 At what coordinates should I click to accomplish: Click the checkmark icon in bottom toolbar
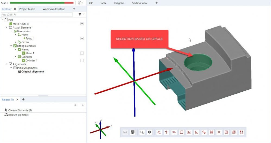click(x=227, y=132)
